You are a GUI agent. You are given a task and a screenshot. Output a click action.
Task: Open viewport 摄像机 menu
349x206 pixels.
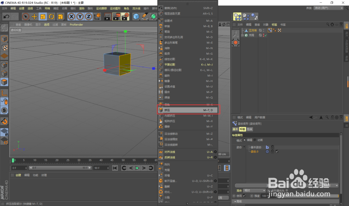[28, 25]
